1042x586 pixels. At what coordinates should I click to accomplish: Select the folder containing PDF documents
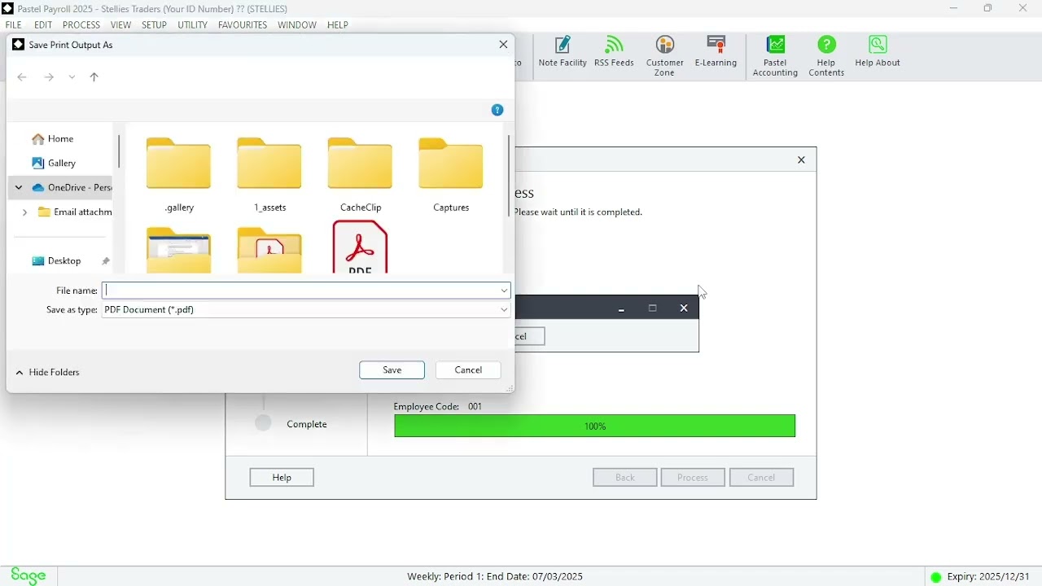(269, 250)
